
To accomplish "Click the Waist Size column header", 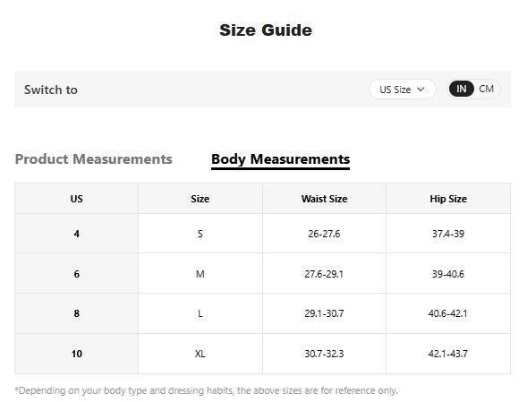I will pyautogui.click(x=324, y=199).
